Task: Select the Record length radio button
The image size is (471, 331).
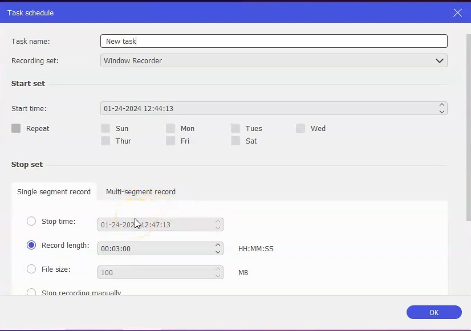Action: tap(31, 245)
